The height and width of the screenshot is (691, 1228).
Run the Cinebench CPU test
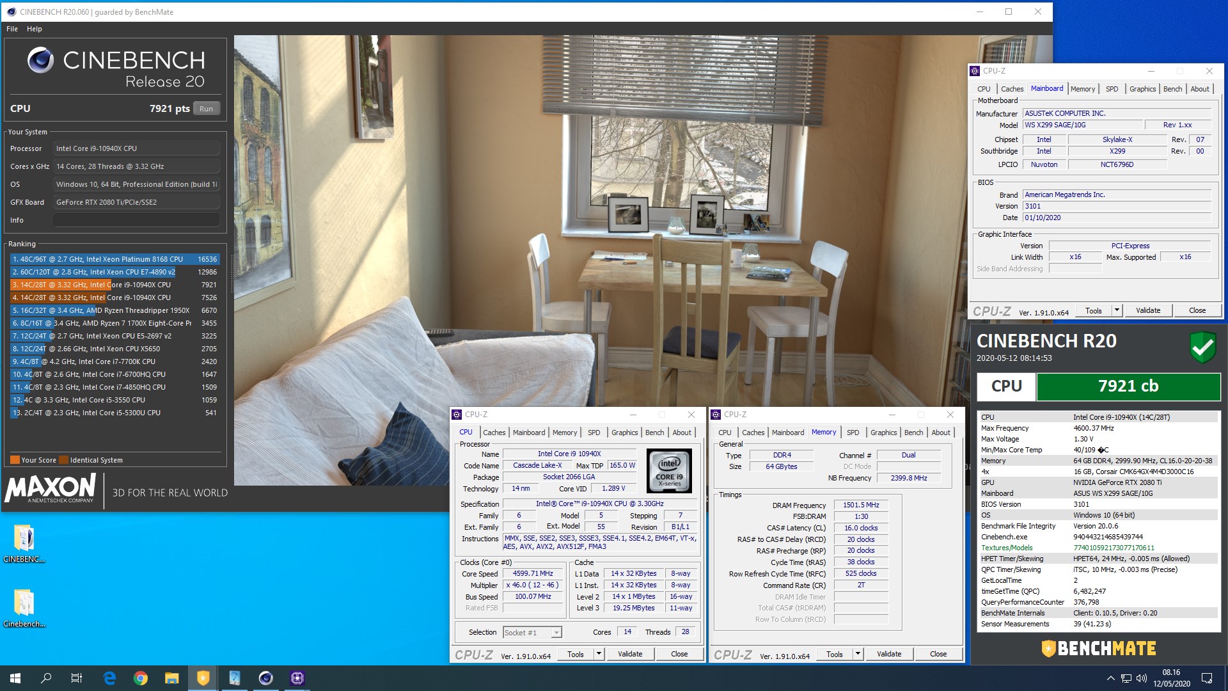pyautogui.click(x=206, y=109)
